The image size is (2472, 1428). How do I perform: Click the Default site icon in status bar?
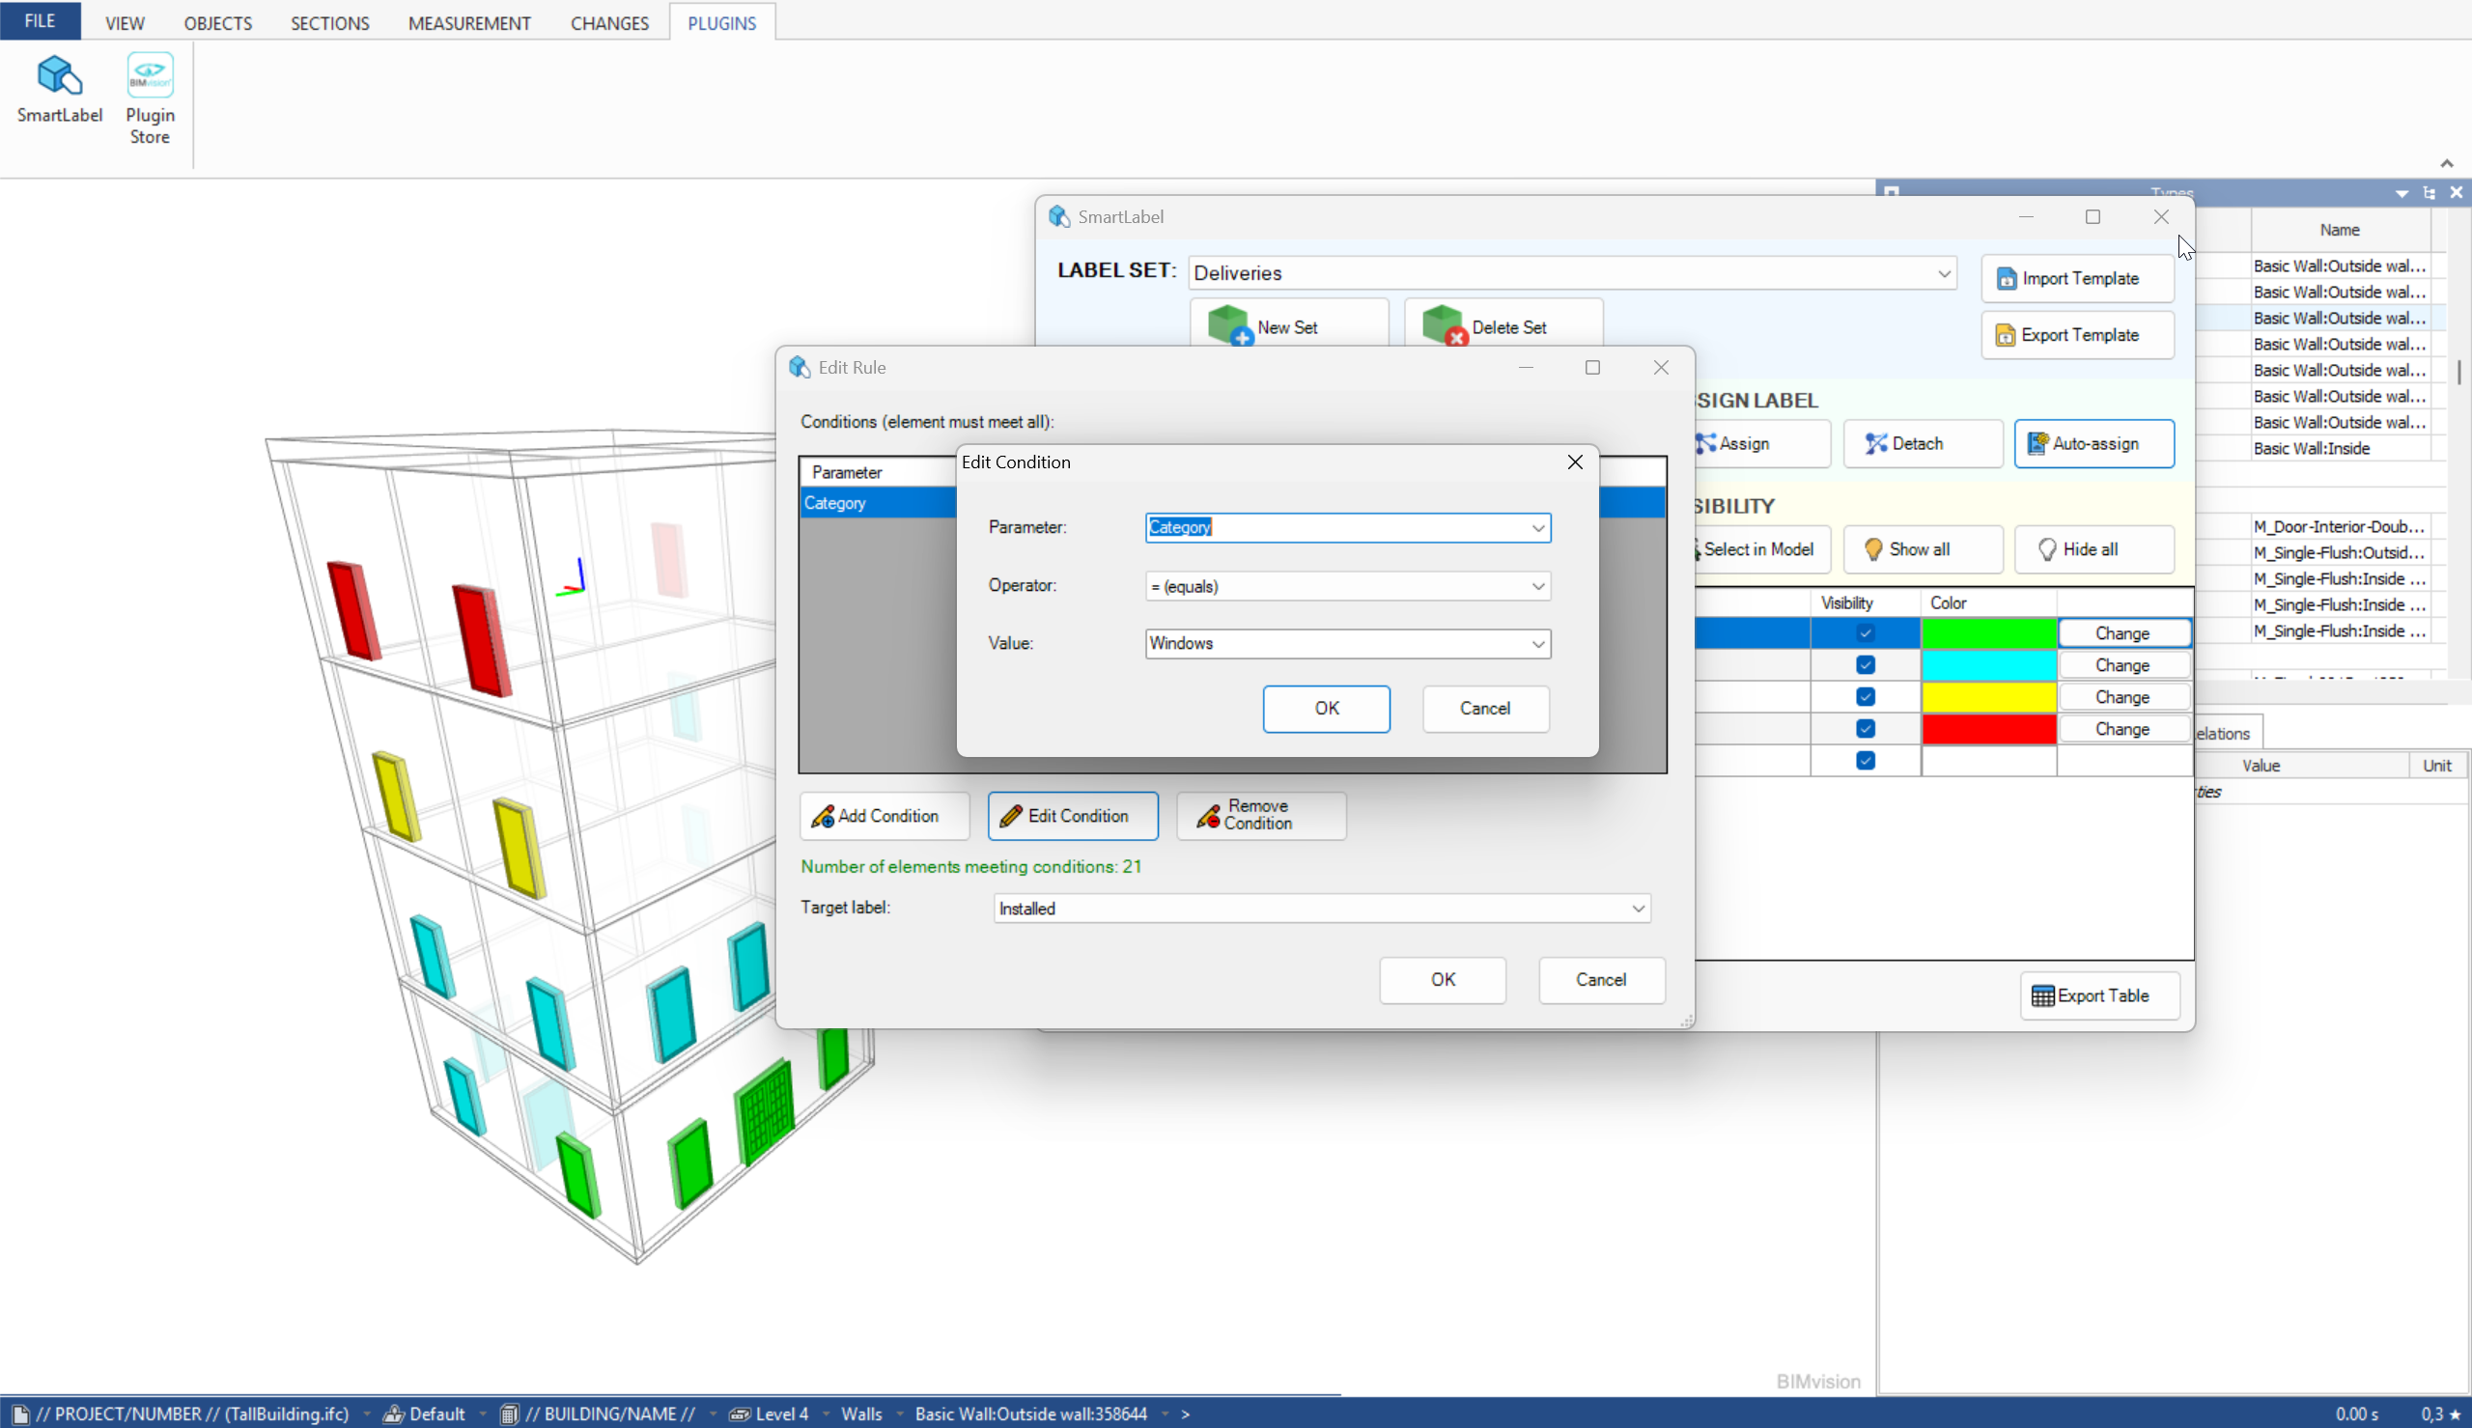(x=393, y=1414)
